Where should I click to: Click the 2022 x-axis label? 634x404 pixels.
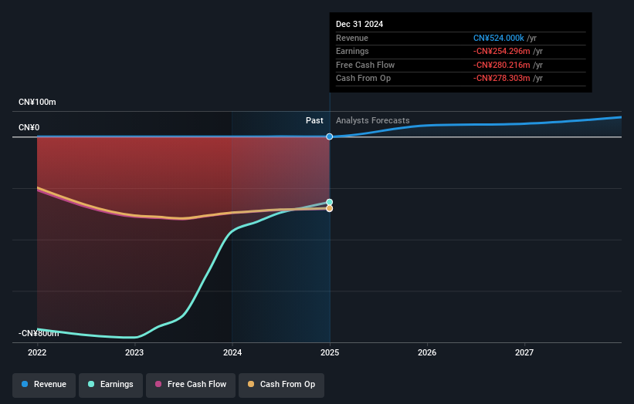point(37,353)
